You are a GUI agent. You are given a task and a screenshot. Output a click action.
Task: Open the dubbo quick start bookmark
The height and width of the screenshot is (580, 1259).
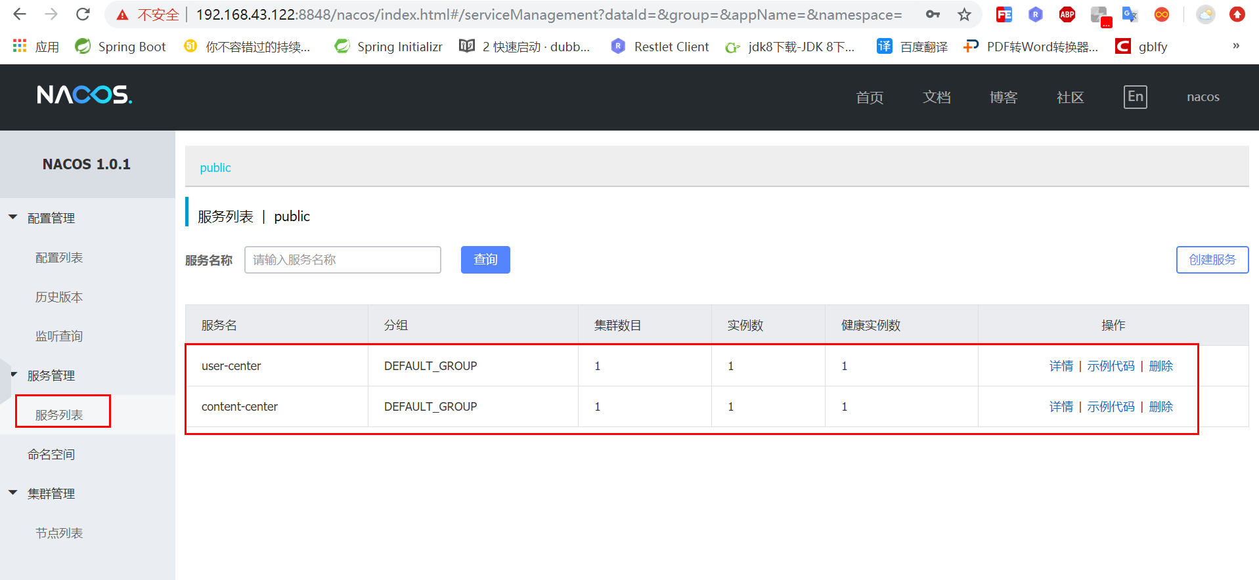point(525,46)
